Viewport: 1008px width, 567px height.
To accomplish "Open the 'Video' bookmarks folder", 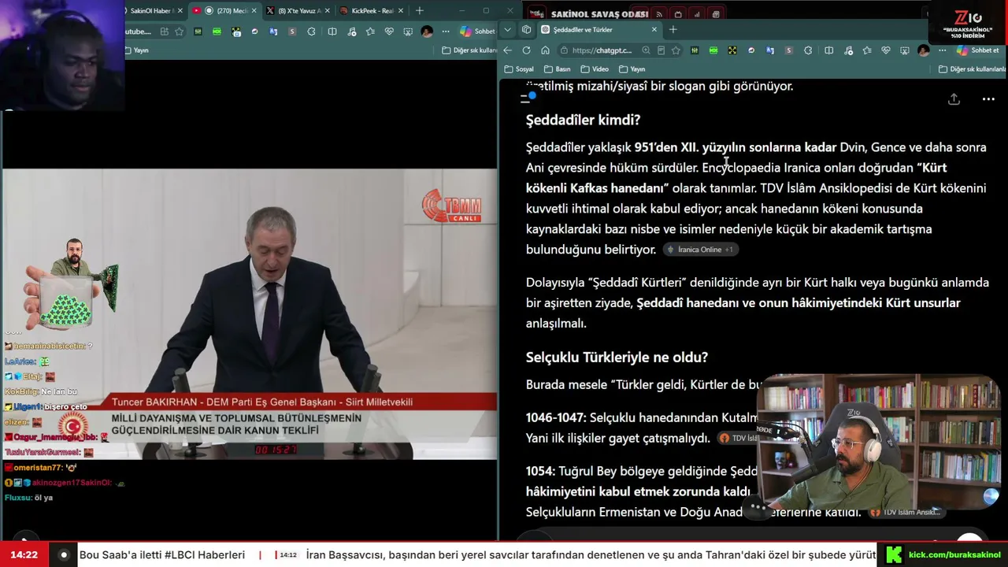I will (x=595, y=69).
